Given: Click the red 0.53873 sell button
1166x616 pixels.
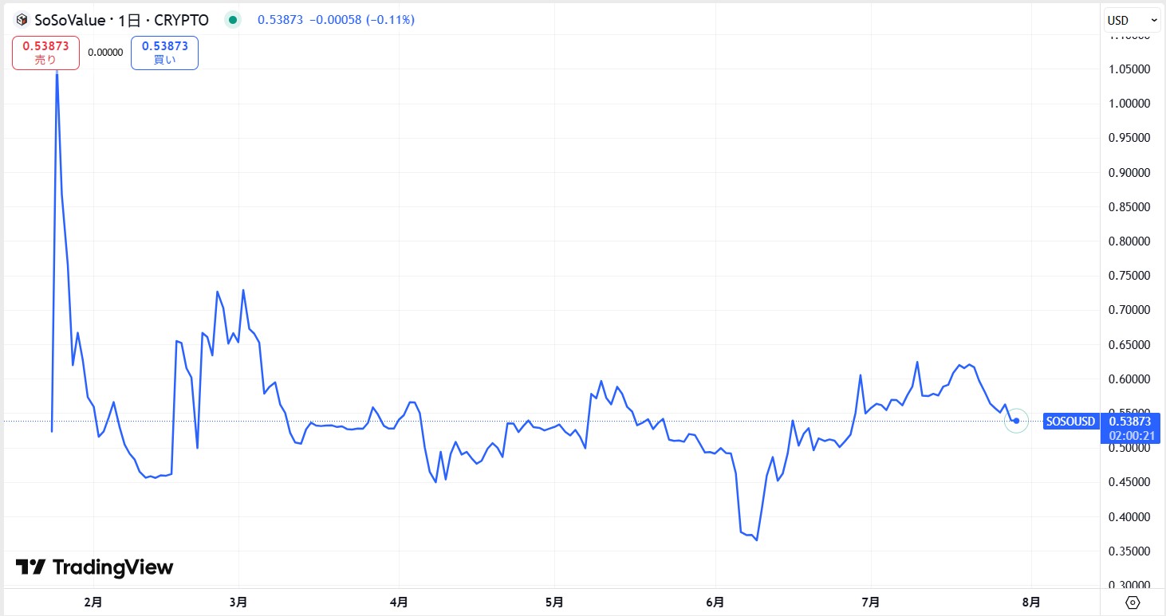Looking at the screenshot, I should (x=45, y=53).
